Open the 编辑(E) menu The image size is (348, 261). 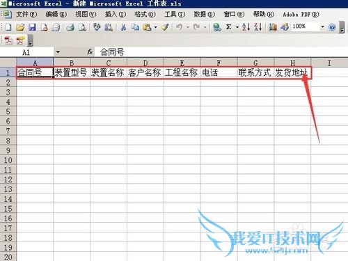(x=56, y=15)
